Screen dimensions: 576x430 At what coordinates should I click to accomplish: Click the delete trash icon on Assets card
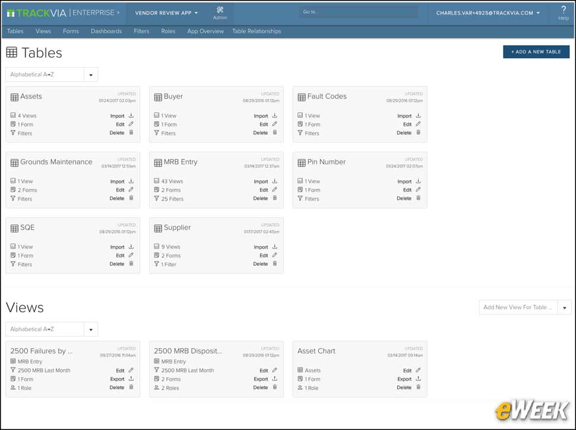(x=131, y=132)
